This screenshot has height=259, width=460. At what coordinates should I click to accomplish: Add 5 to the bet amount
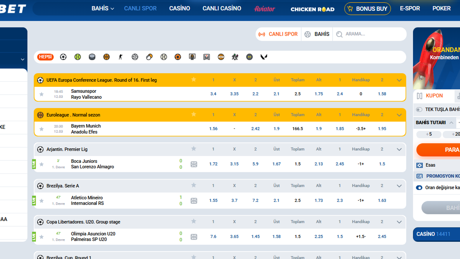coord(428,134)
